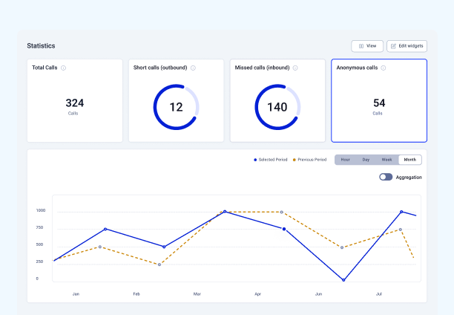Select the Total Calls card showing 324
This screenshot has width=454, height=315.
pos(75,100)
